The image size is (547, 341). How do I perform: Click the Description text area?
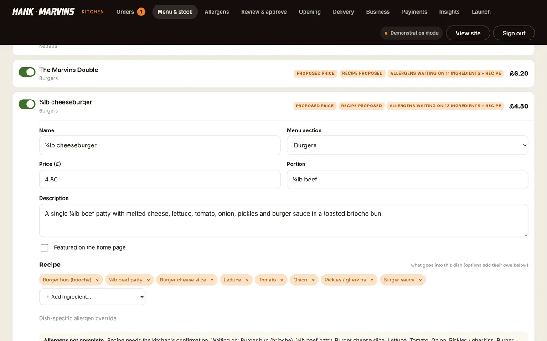click(x=284, y=221)
